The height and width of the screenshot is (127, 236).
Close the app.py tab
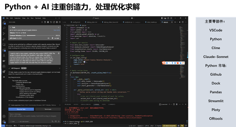point(172,22)
